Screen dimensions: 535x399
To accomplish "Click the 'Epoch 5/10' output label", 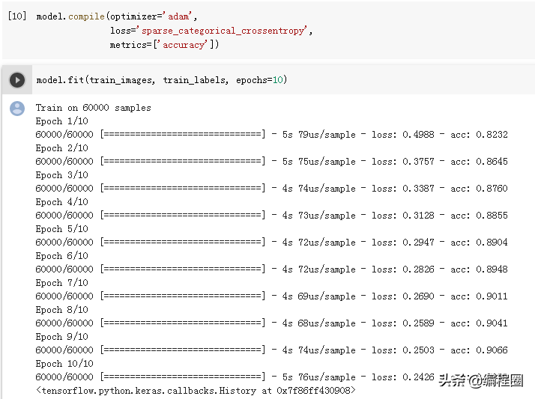I will (61, 229).
